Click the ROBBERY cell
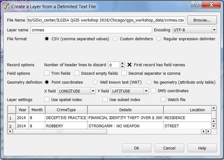Screen dimensions: 224x160 point(66,126)
